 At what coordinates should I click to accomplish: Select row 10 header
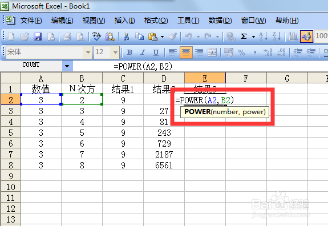click(x=10, y=187)
